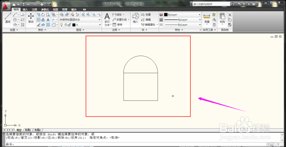Expand the 图层 panel
This screenshot has width=286, height=147.
click(80, 30)
